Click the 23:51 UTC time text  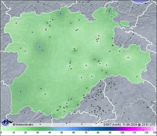pos(148,125)
